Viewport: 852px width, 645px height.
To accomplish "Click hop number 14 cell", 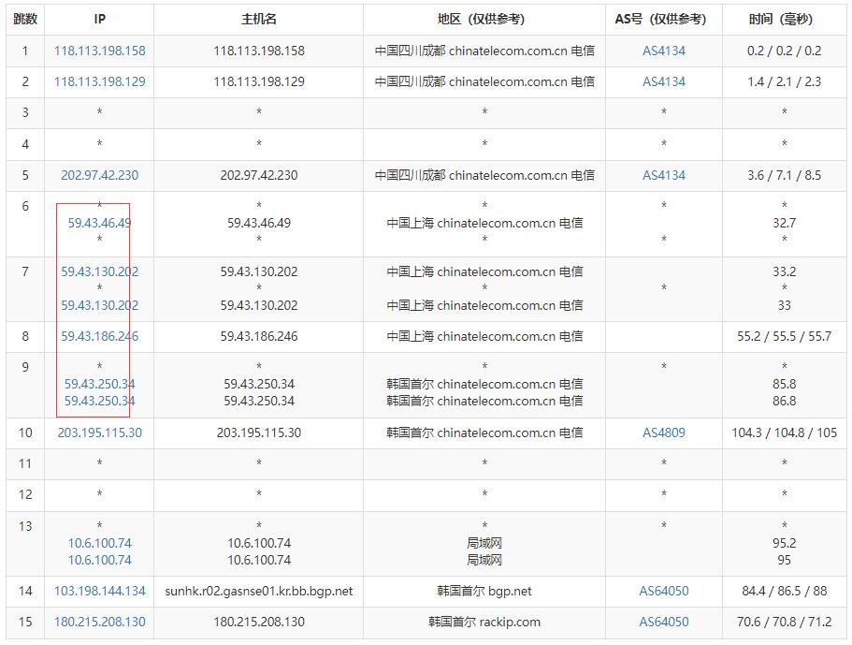I will [x=25, y=591].
